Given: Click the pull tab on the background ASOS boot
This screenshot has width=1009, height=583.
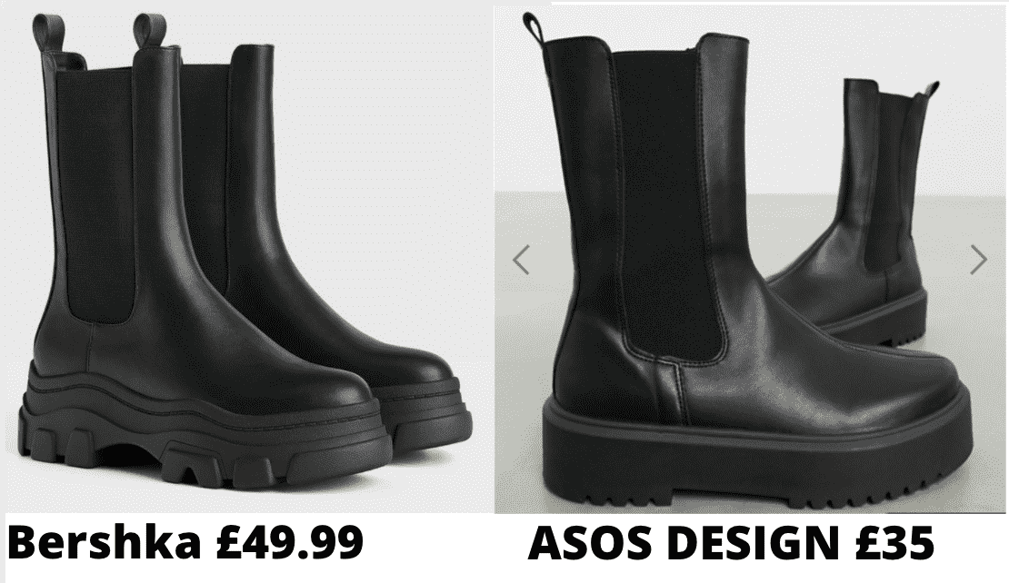Looking at the screenshot, I should click(x=931, y=90).
